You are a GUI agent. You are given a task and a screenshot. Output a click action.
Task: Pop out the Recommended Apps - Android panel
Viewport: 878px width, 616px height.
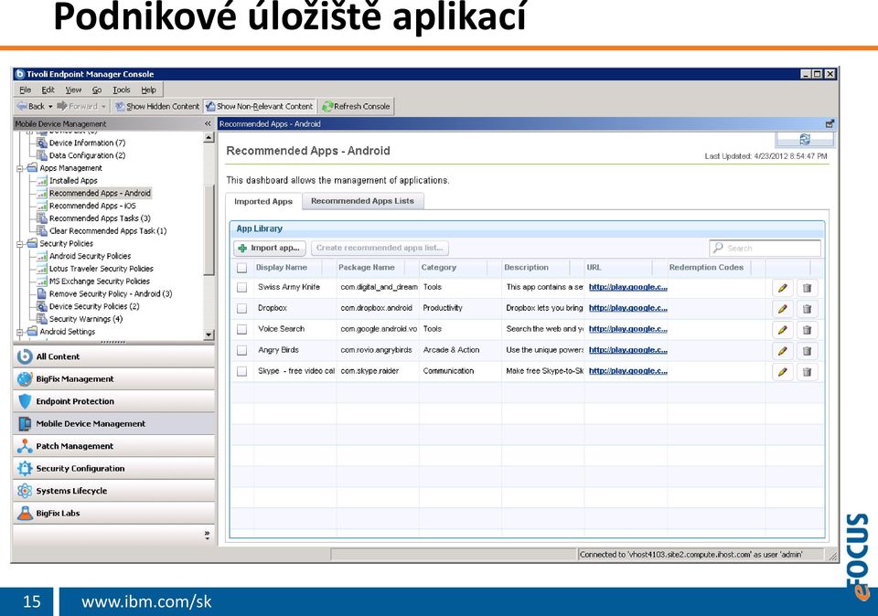[x=830, y=123]
